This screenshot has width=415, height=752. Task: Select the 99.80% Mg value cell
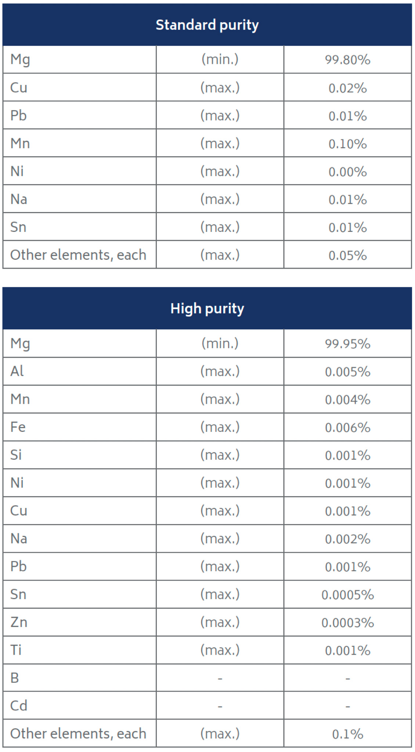click(x=347, y=60)
